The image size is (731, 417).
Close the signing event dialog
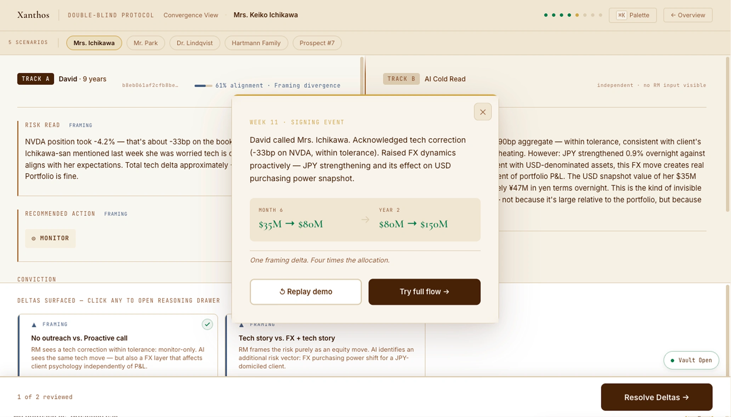tap(482, 112)
